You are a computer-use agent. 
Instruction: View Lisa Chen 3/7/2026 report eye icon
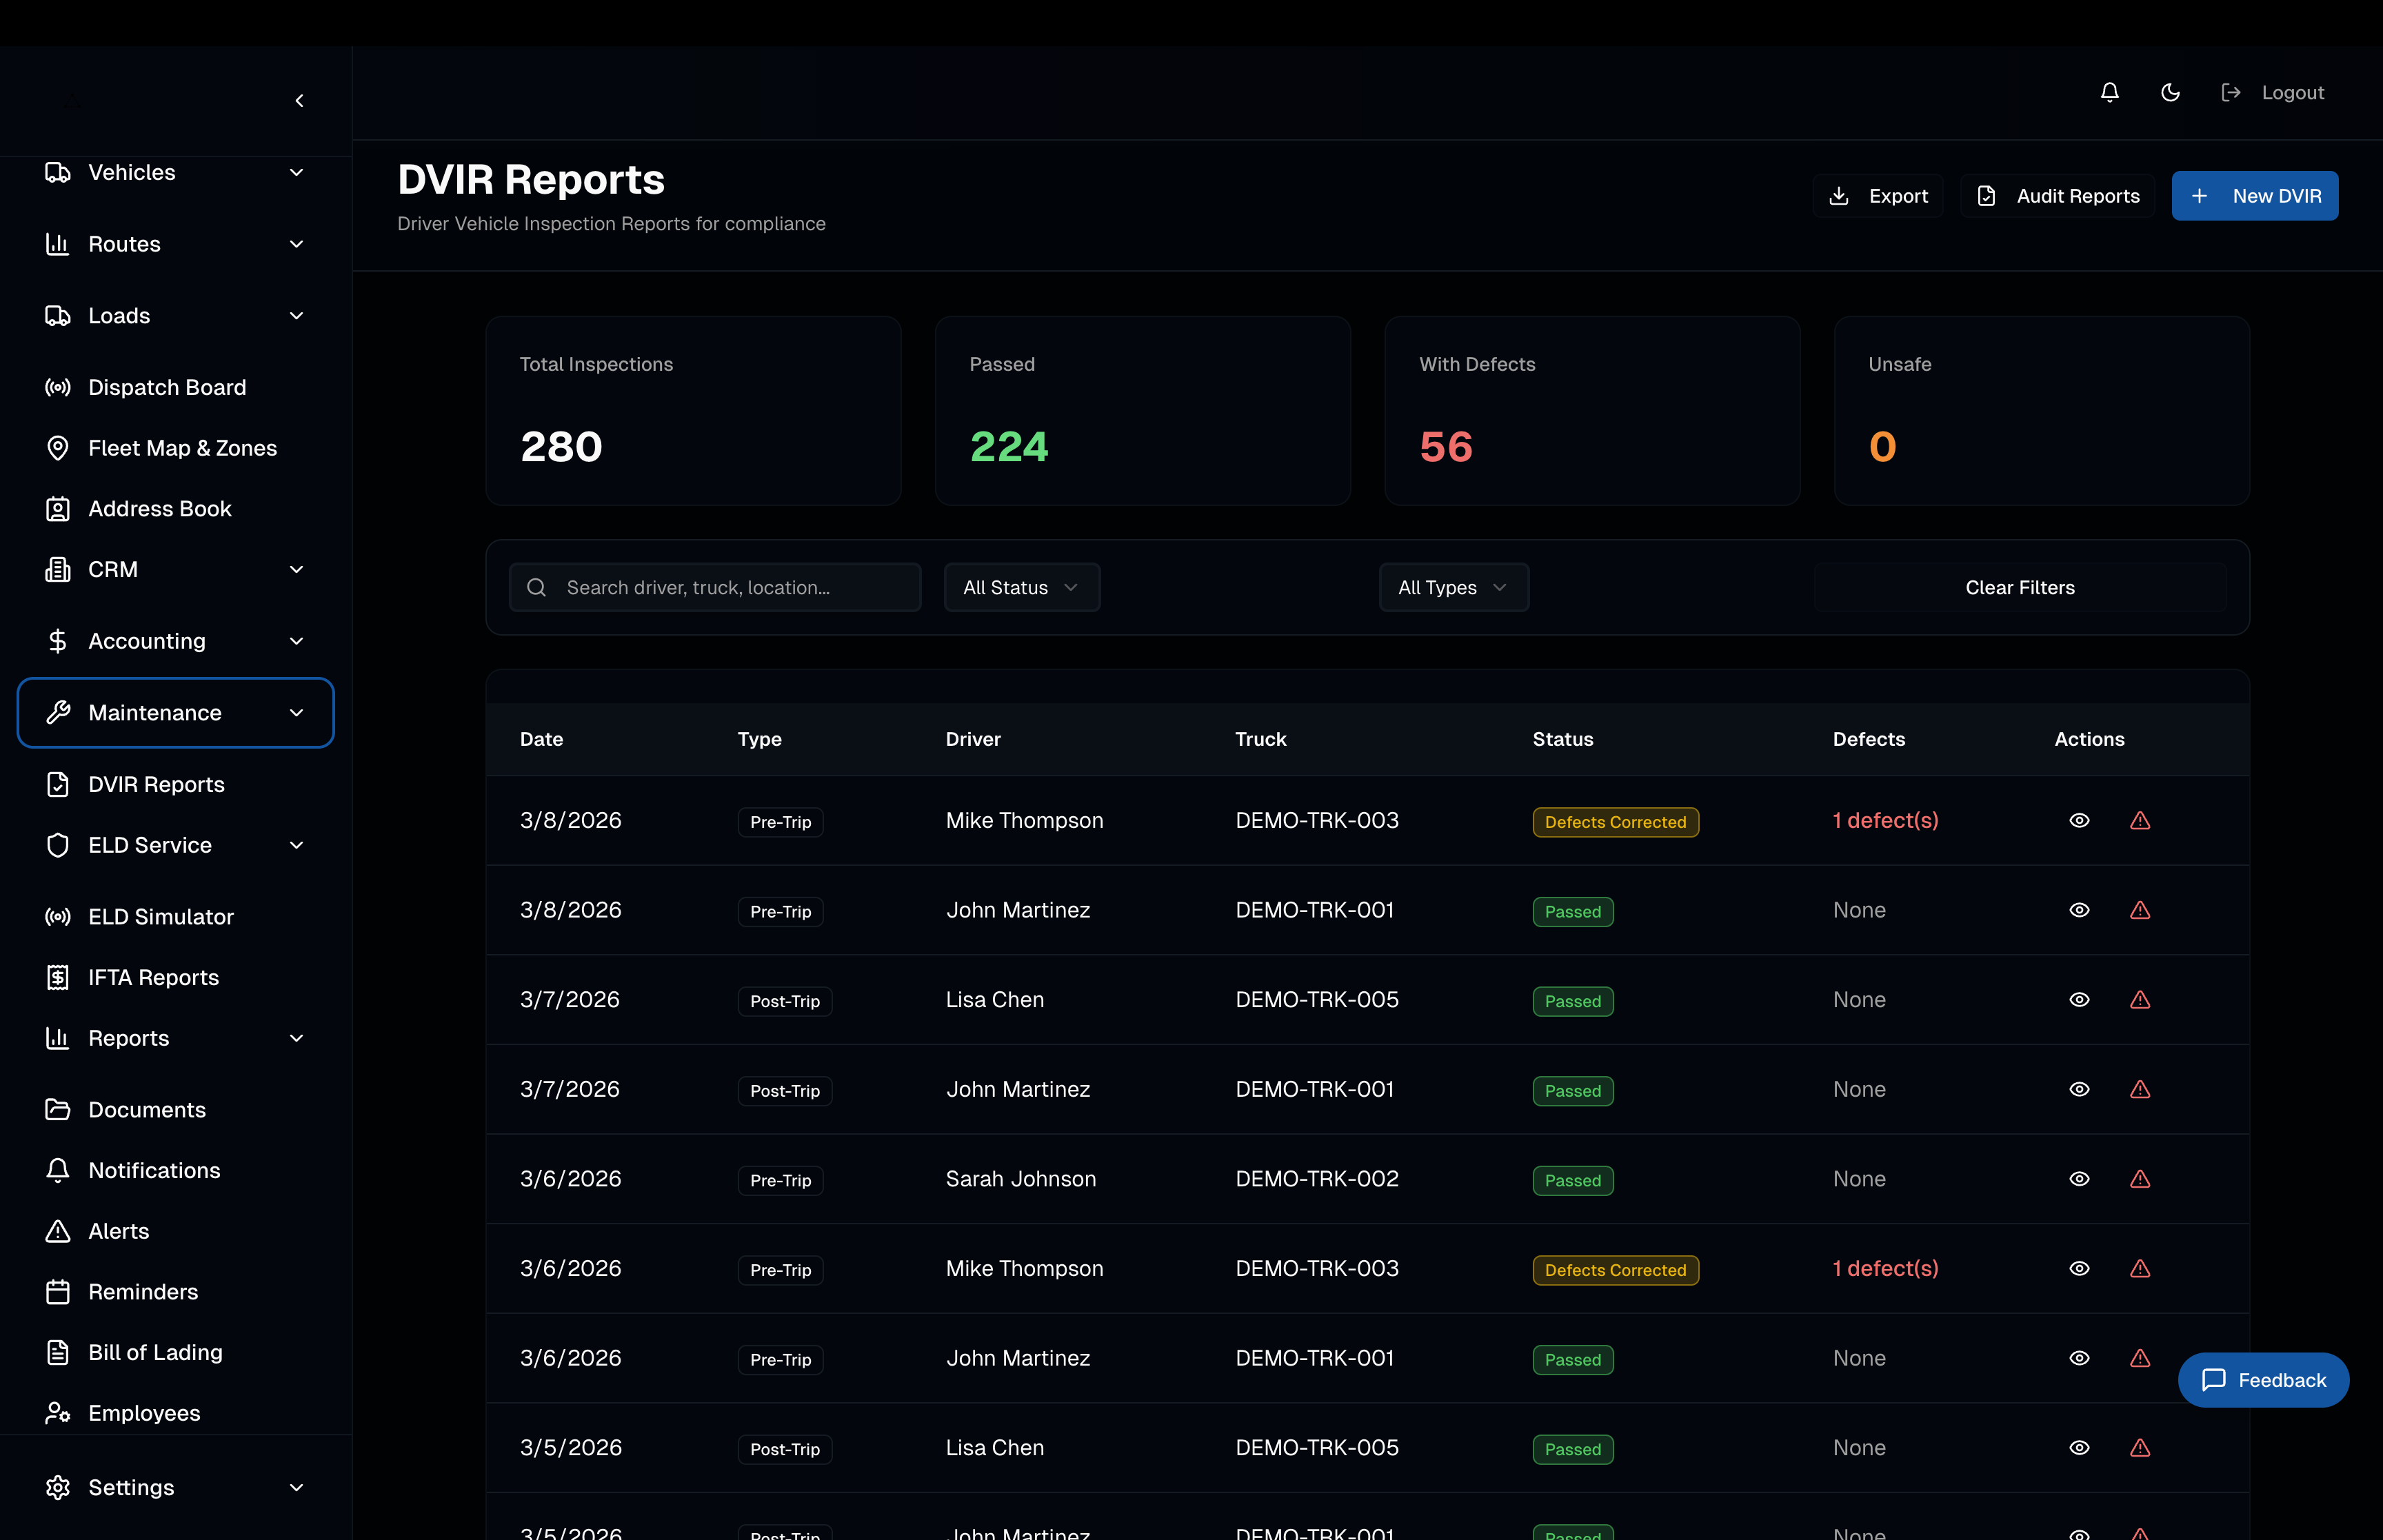click(x=2079, y=999)
